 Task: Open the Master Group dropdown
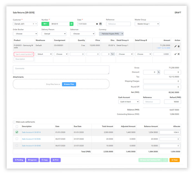147,24
